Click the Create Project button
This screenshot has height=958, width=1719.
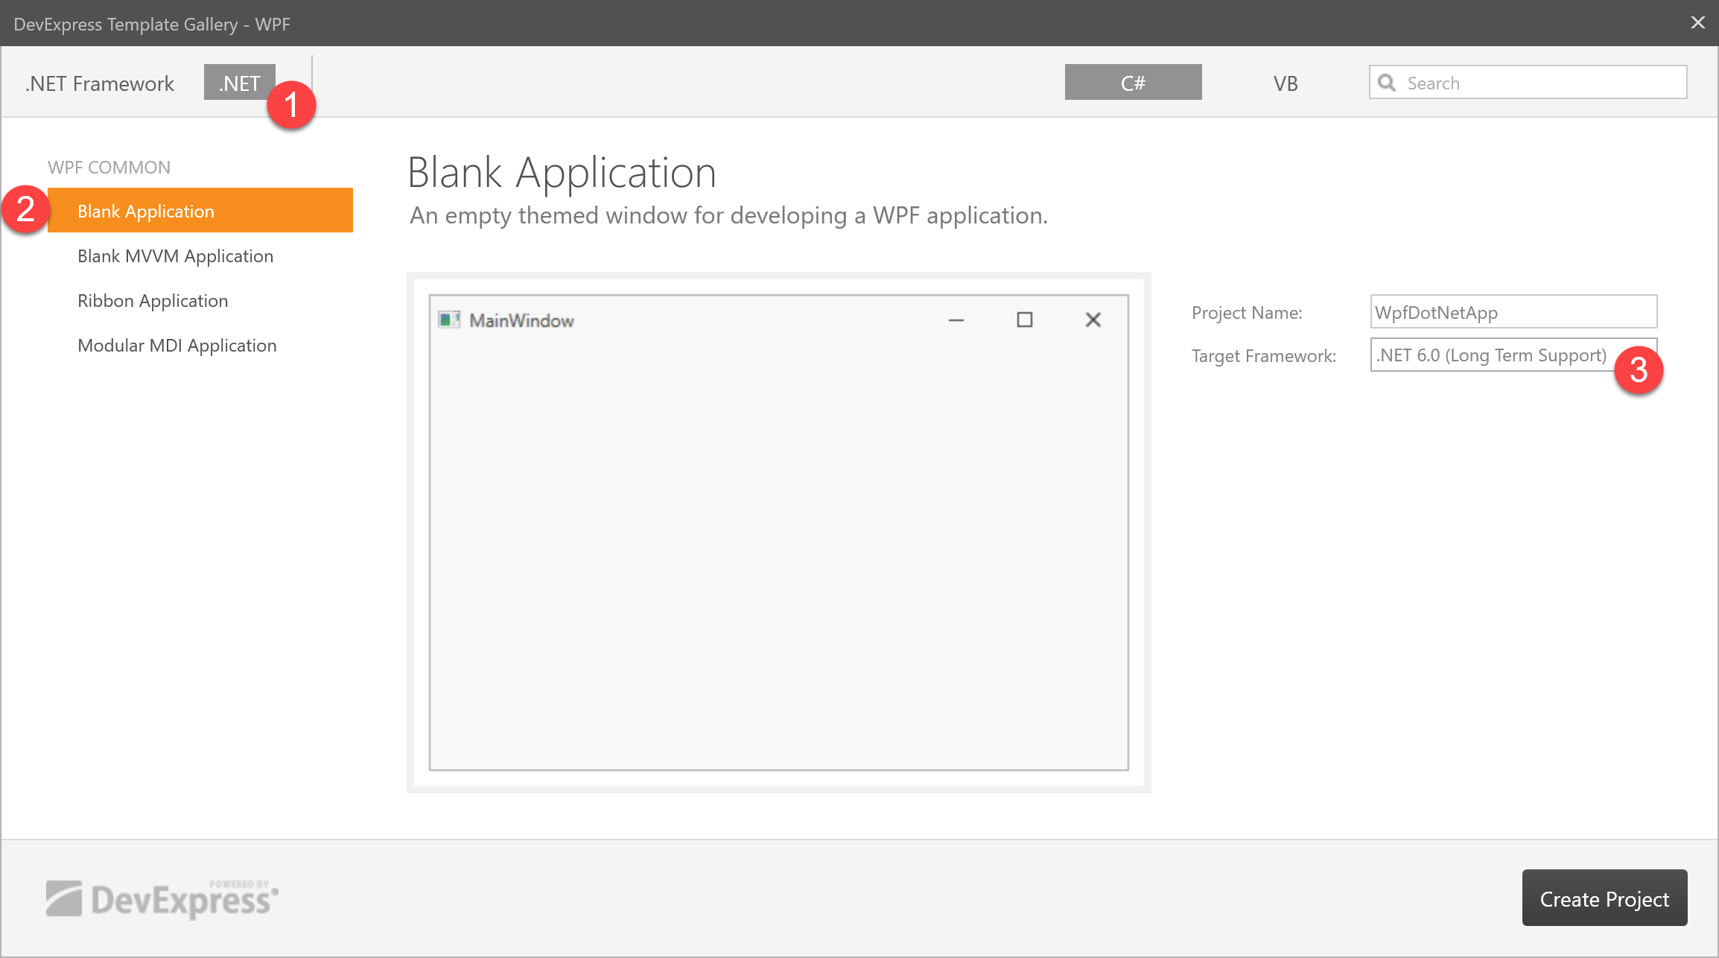click(1604, 898)
